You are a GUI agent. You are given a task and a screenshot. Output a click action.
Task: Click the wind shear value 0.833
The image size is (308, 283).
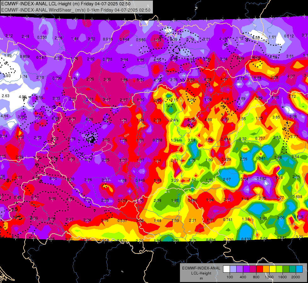[x=246, y=239]
